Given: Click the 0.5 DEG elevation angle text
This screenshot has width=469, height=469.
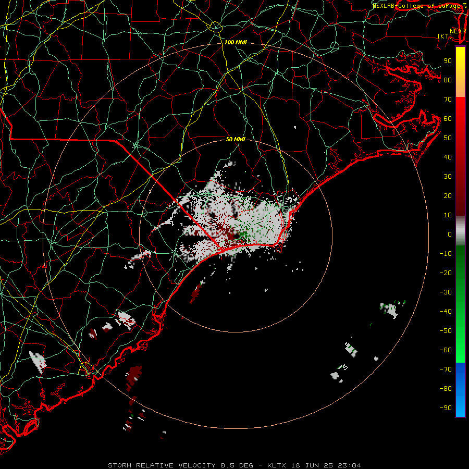Looking at the screenshot, I should [237, 465].
